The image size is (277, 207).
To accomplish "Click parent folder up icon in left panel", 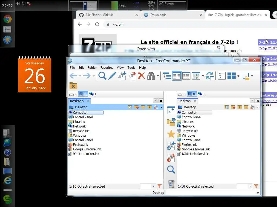I will click(x=143, y=107).
